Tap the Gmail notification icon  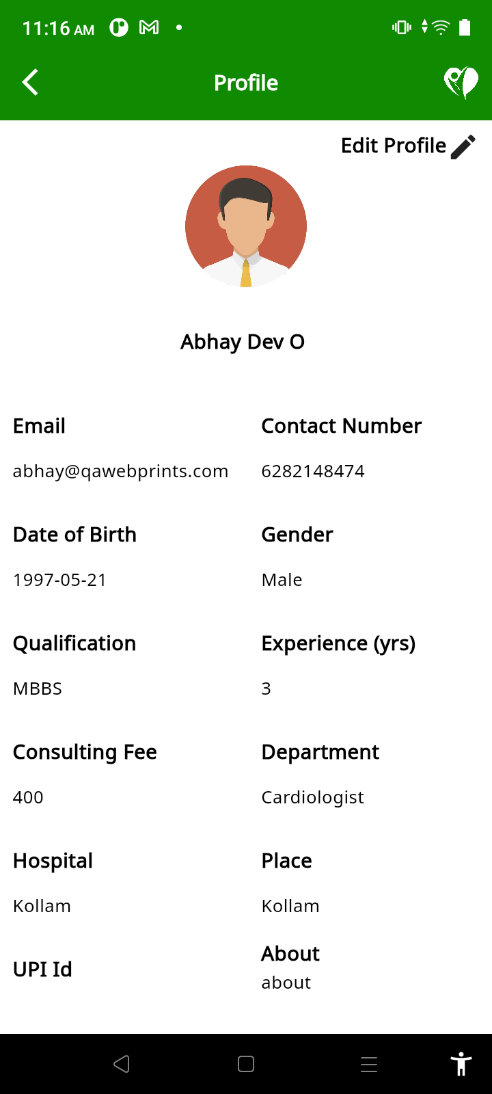[149, 27]
